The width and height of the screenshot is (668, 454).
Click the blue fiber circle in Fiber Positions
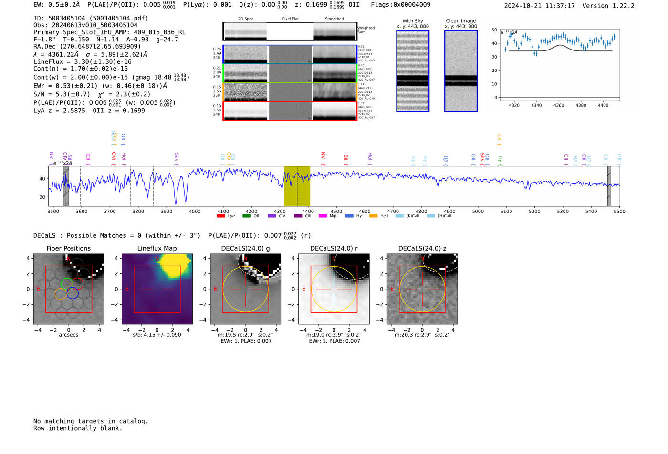pyautogui.click(x=73, y=293)
